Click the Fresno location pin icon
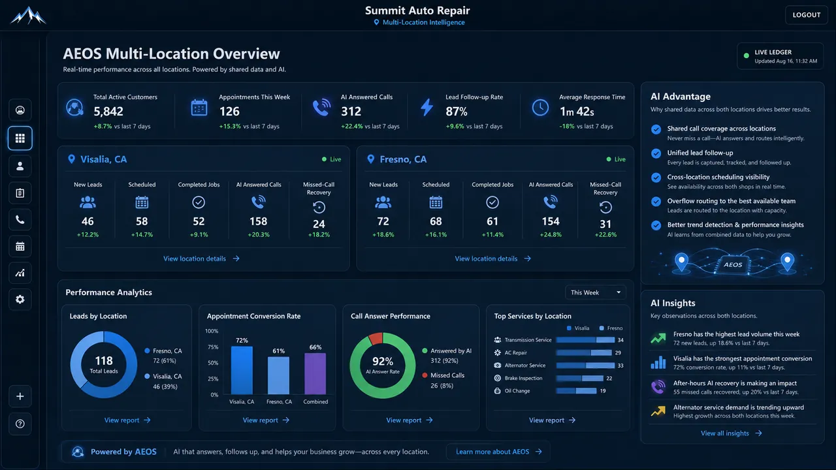The width and height of the screenshot is (836, 470). (371, 159)
